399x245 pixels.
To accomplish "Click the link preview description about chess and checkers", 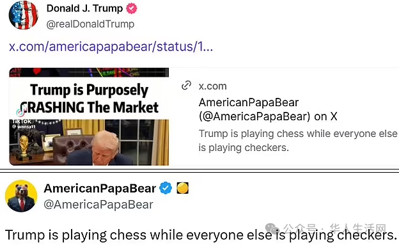I will pyautogui.click(x=298, y=141).
